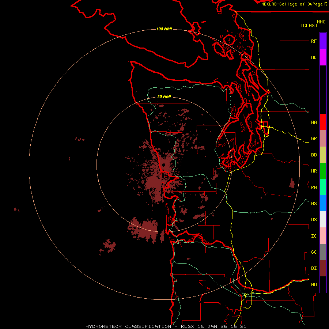Click the purple RF color swatch
Screen dimensions: 329x329
tap(323, 41)
